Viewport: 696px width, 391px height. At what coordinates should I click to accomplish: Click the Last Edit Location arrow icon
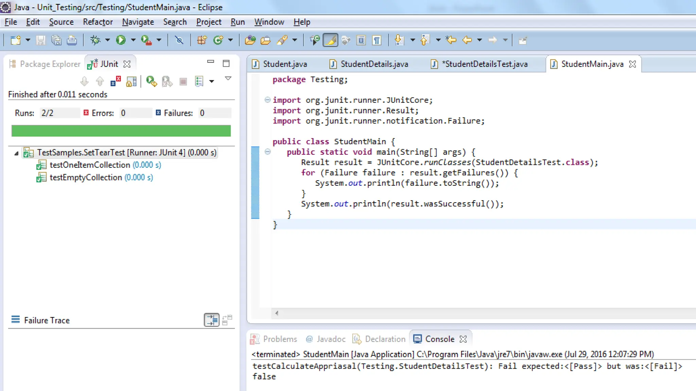[451, 40]
